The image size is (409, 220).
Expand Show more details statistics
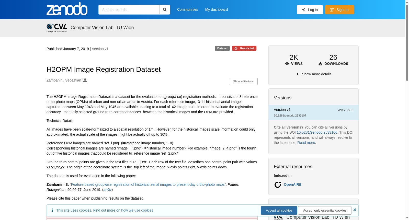(x=314, y=74)
